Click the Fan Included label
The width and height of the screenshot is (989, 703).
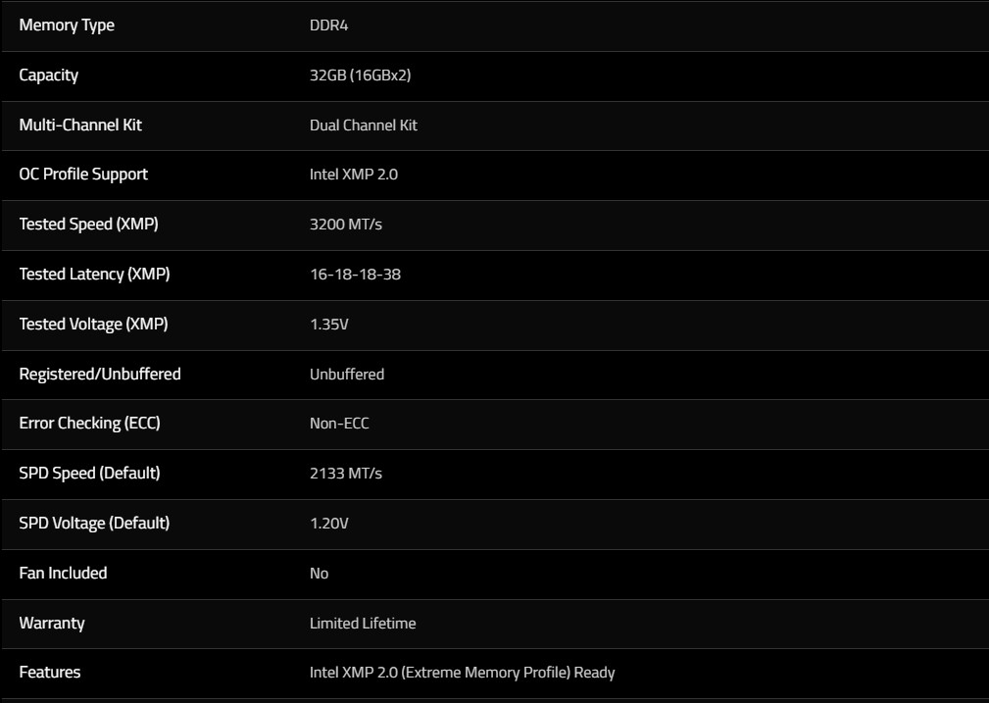63,573
